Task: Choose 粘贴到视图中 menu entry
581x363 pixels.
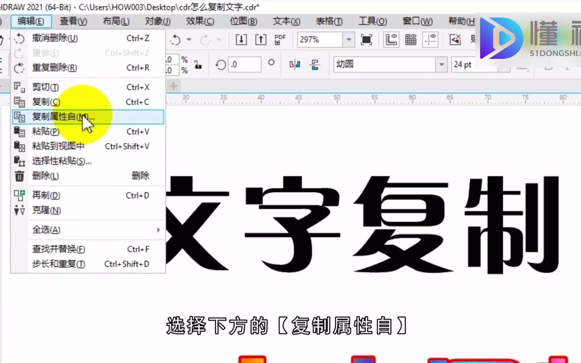Action: pyautogui.click(x=88, y=146)
